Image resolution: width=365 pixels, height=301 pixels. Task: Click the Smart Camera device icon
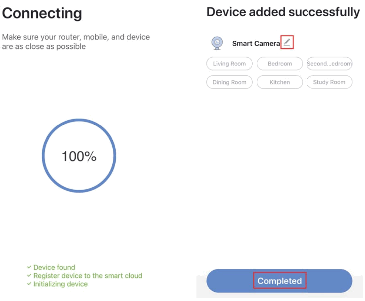(217, 43)
